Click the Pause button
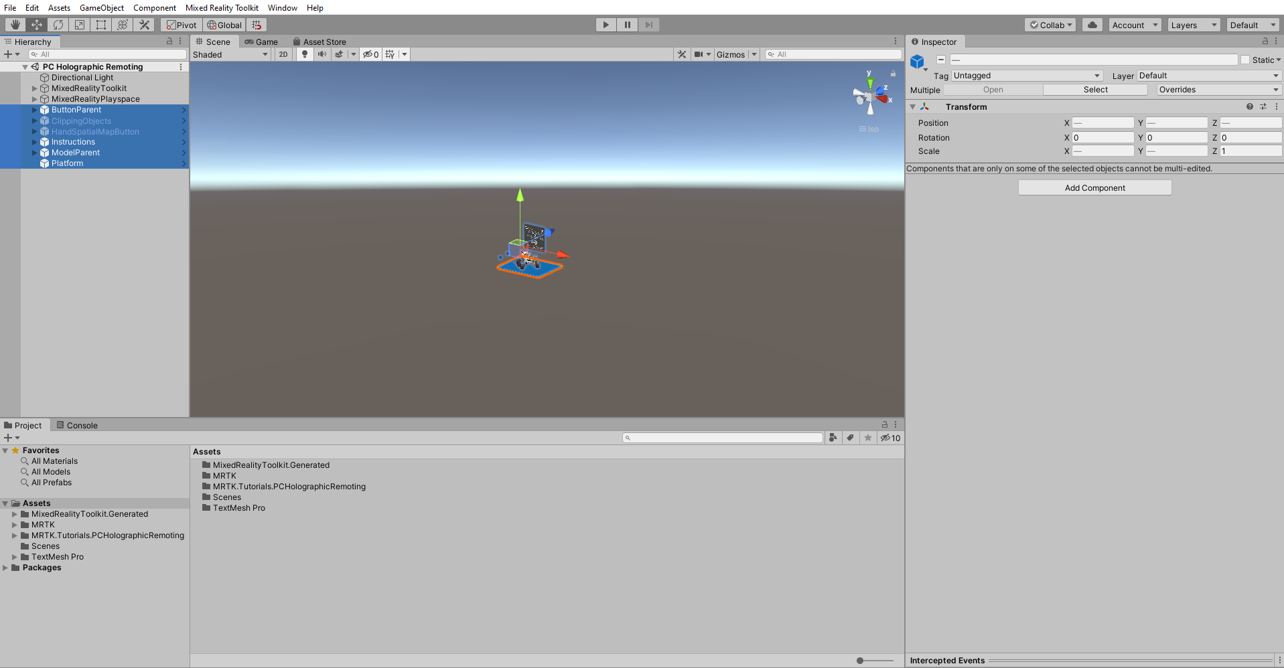1284x668 pixels. click(x=627, y=25)
